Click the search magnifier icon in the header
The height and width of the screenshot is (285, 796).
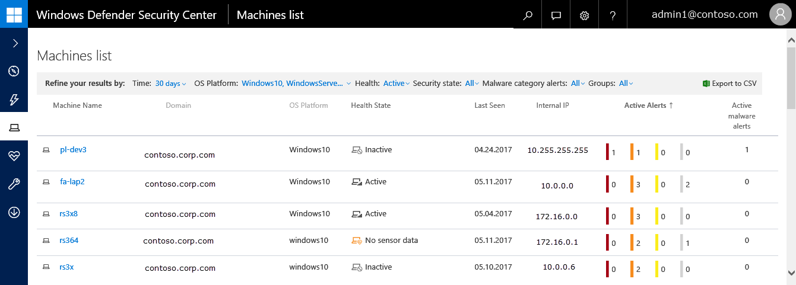tap(527, 15)
